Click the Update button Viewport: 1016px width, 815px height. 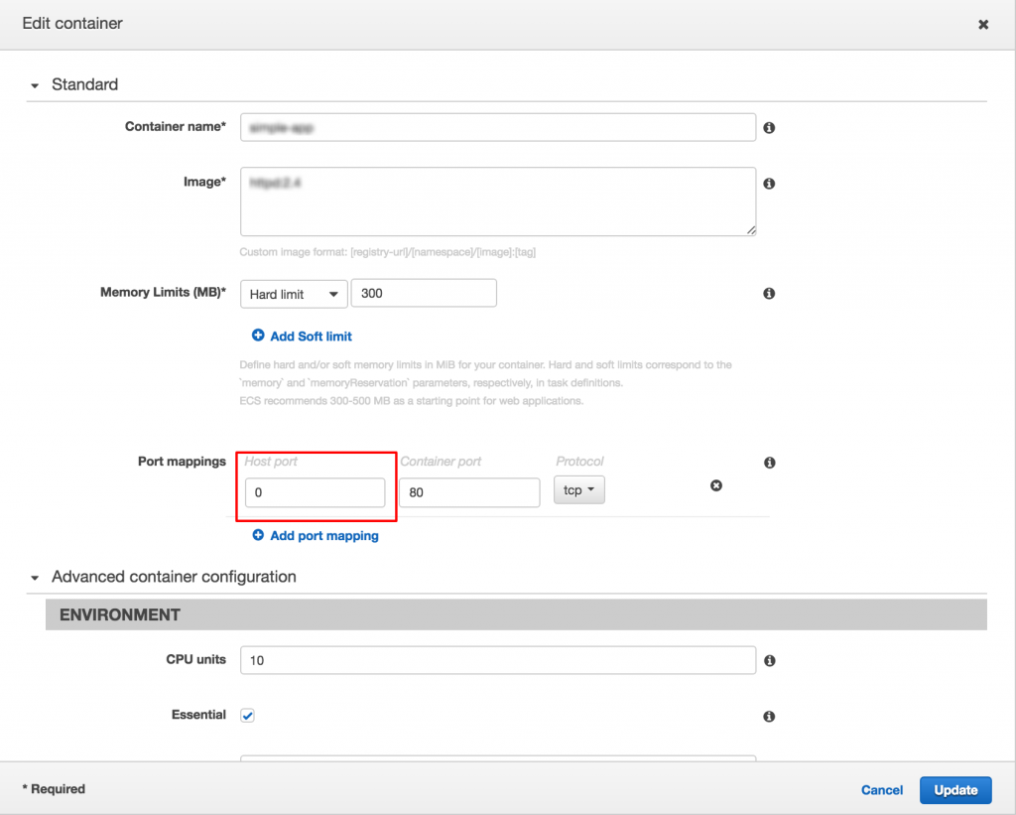pyautogui.click(x=954, y=790)
